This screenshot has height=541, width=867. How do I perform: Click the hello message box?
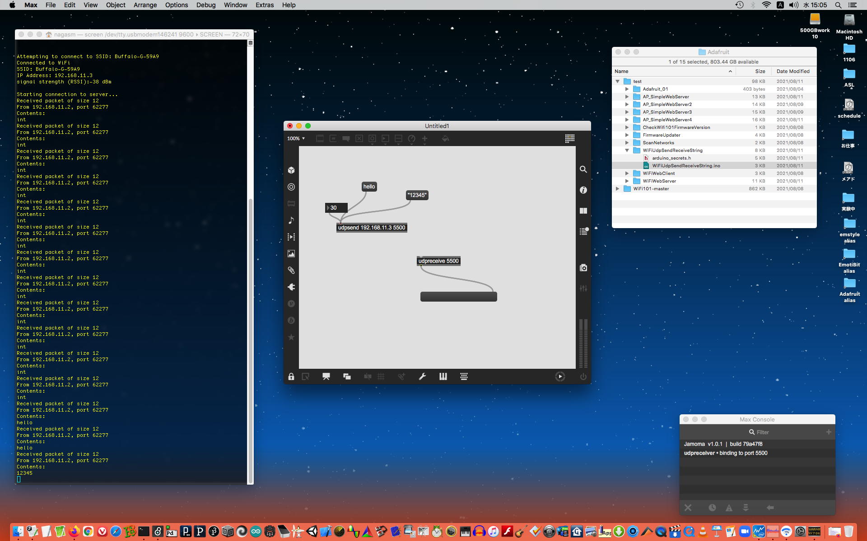coord(369,187)
